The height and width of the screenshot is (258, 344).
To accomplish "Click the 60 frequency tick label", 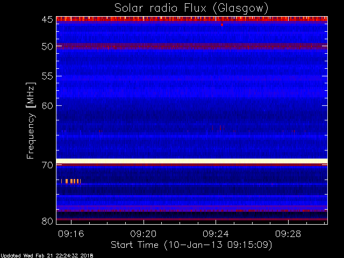I will point(47,106).
